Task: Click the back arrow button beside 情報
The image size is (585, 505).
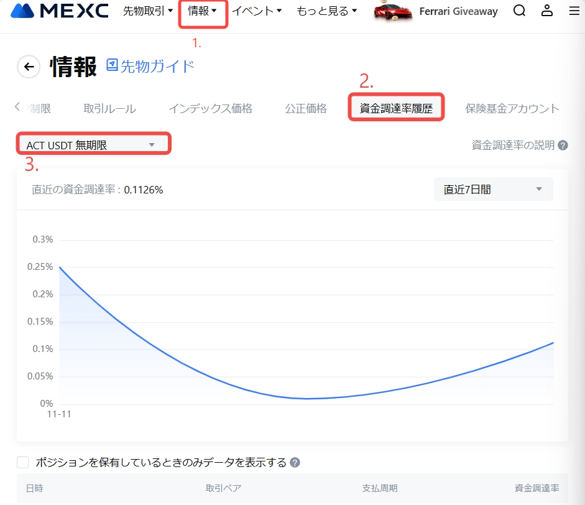Action: coord(29,67)
